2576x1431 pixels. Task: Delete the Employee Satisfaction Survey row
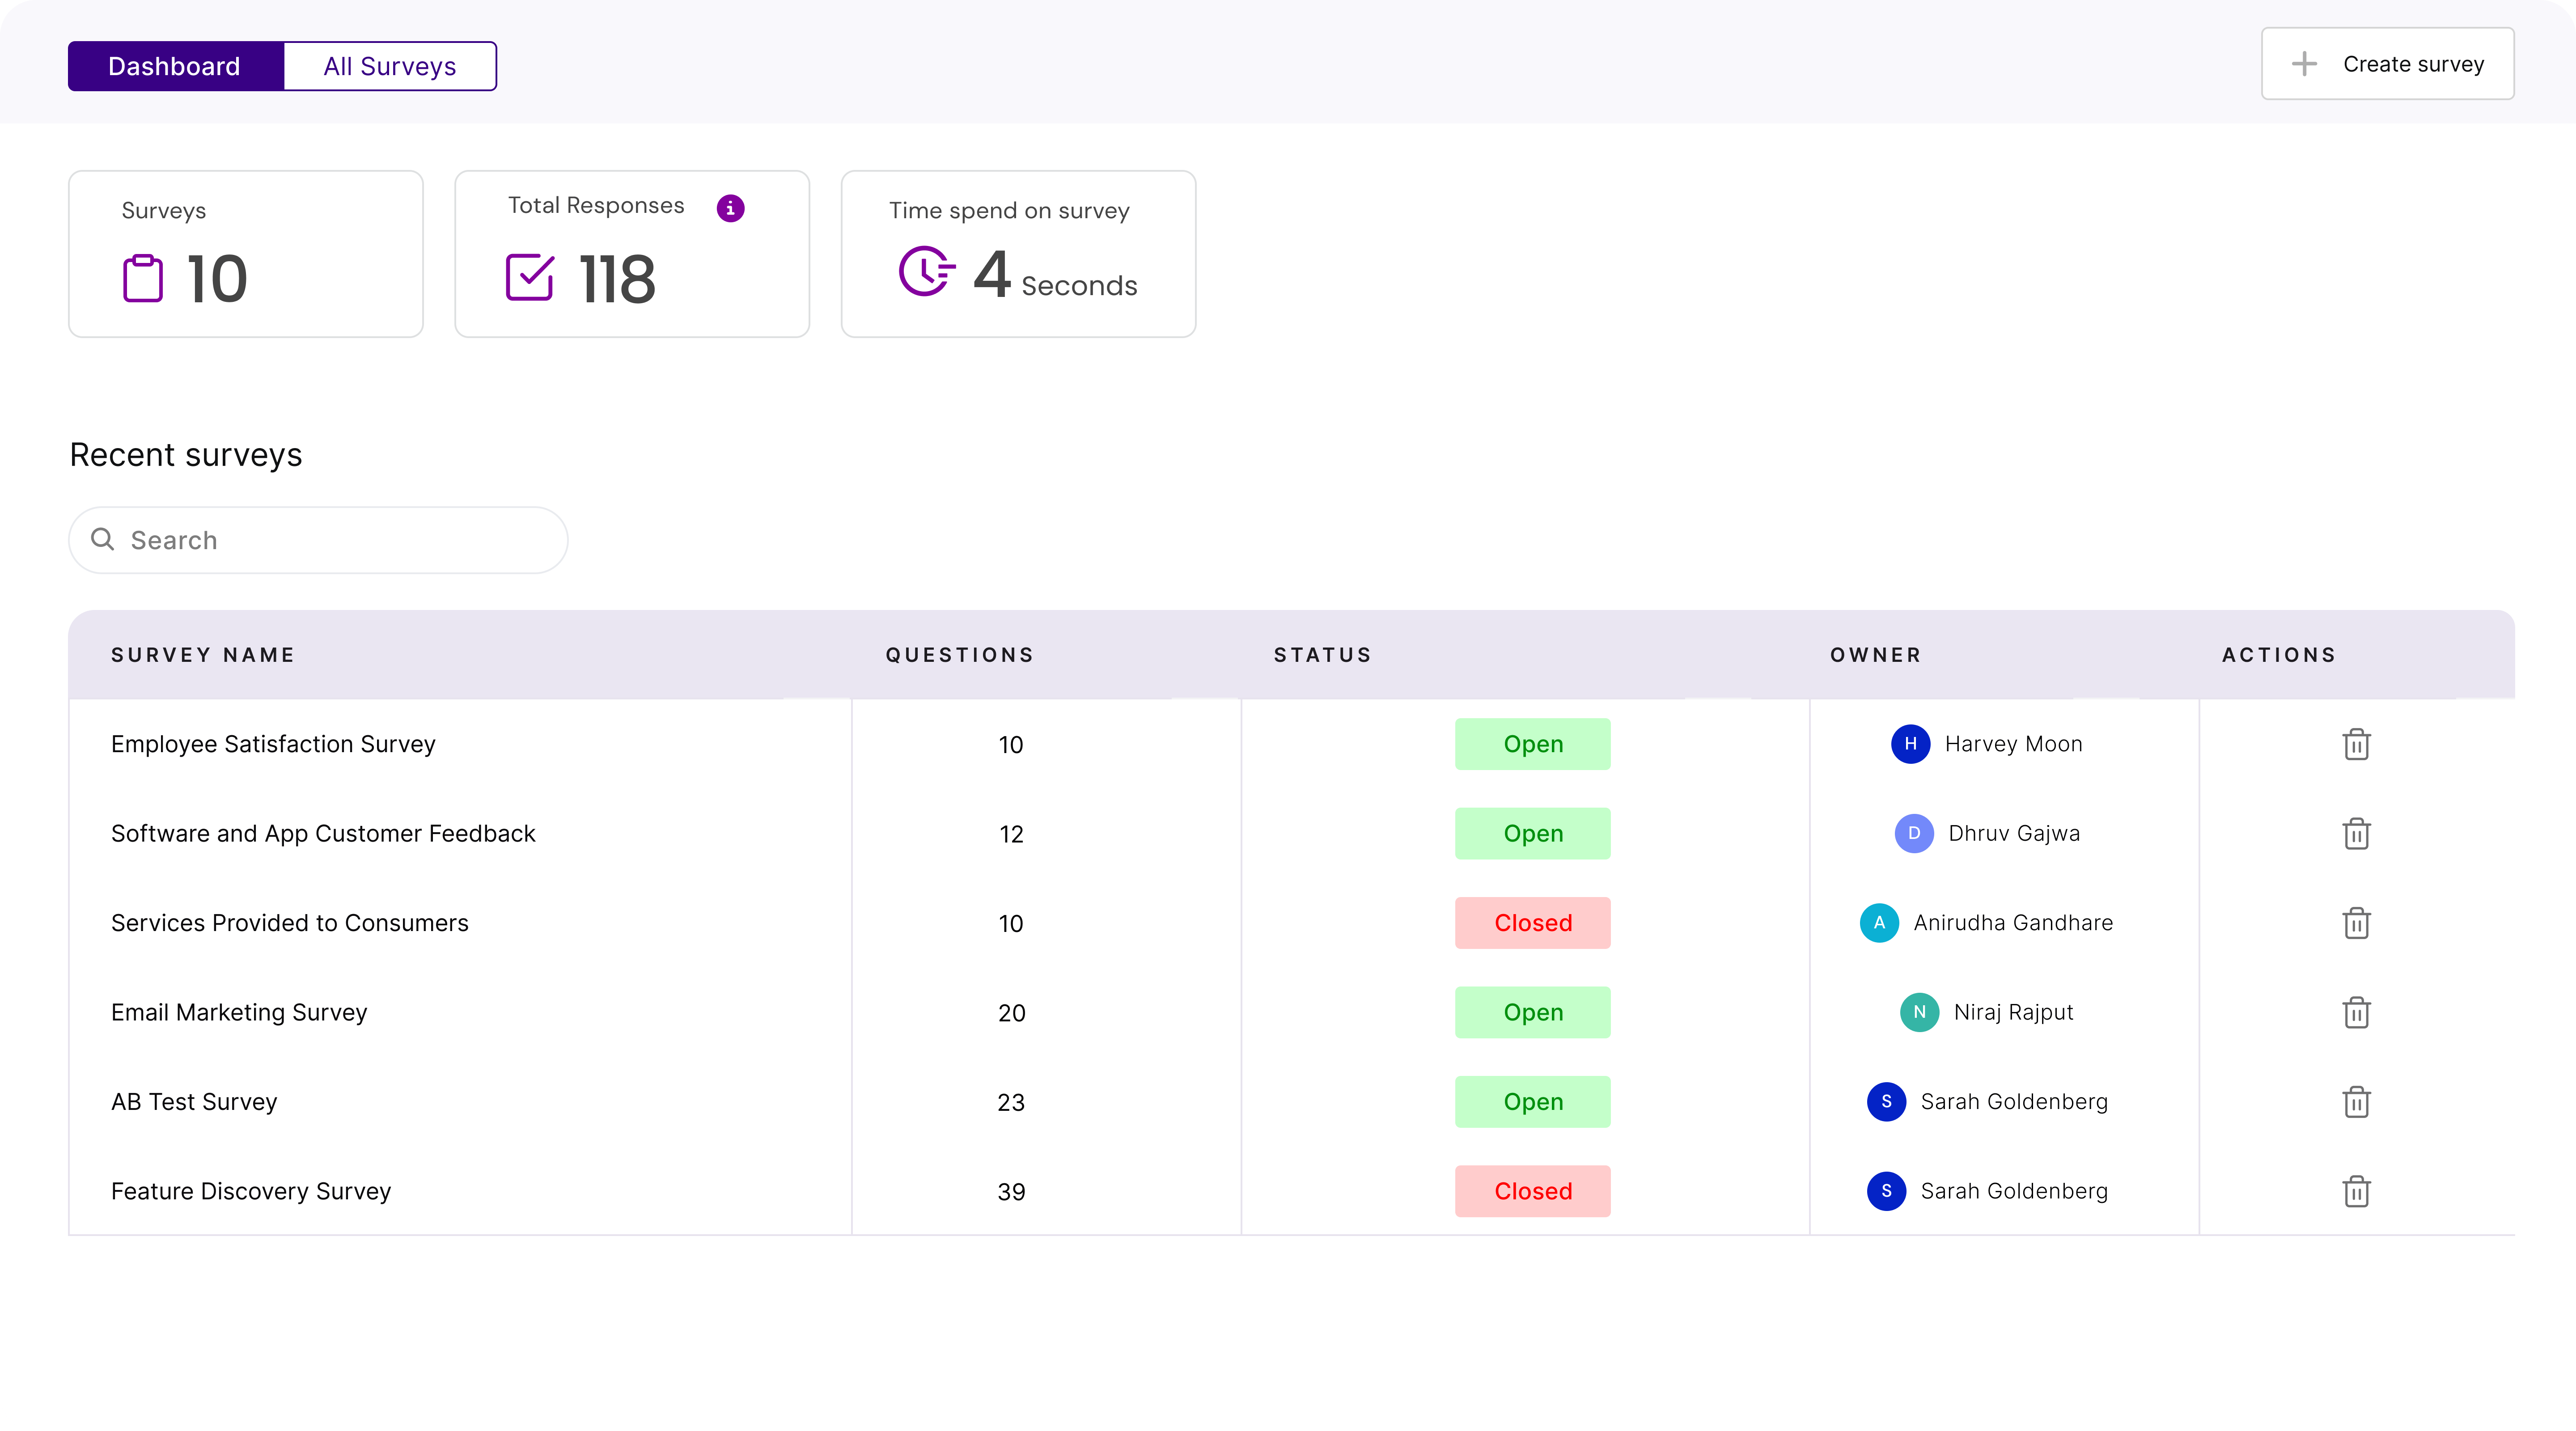2356,744
